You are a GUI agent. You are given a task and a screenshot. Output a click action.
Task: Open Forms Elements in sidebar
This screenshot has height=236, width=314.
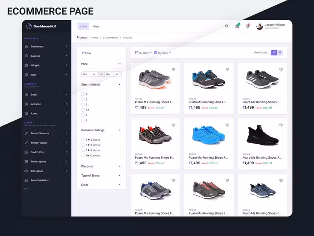coord(40,133)
